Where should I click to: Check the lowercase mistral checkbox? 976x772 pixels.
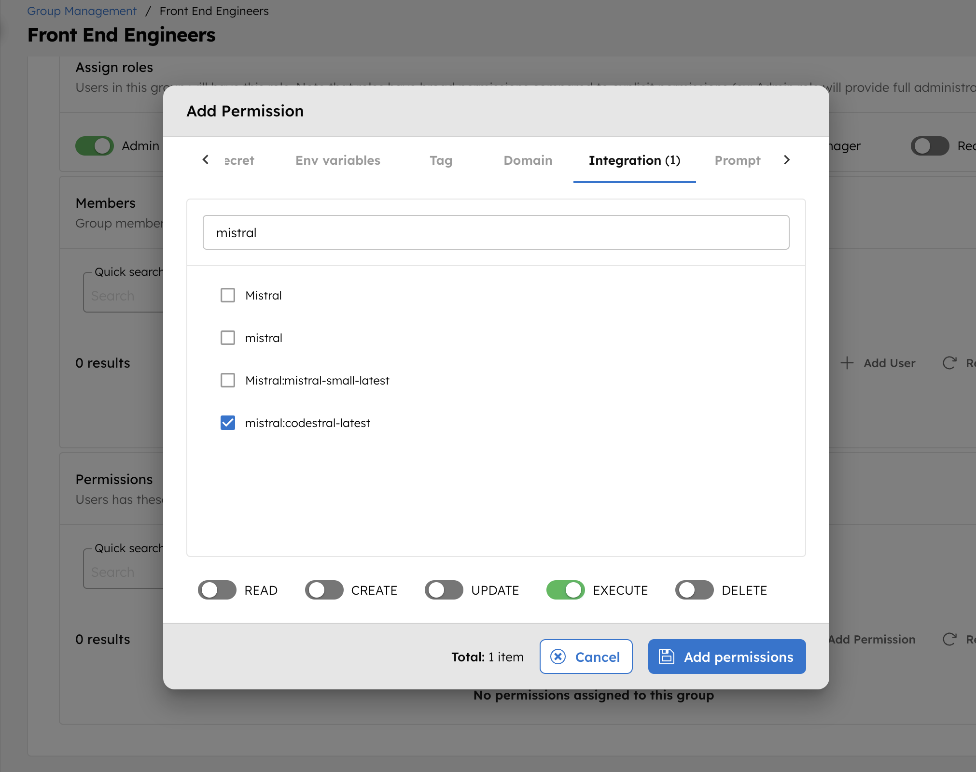pyautogui.click(x=228, y=338)
